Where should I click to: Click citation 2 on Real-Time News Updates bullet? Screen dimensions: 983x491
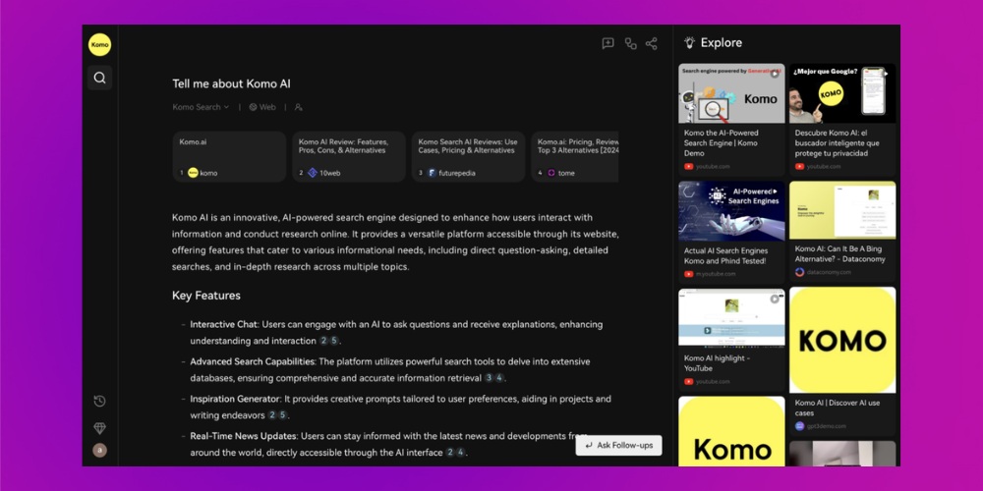coord(449,452)
